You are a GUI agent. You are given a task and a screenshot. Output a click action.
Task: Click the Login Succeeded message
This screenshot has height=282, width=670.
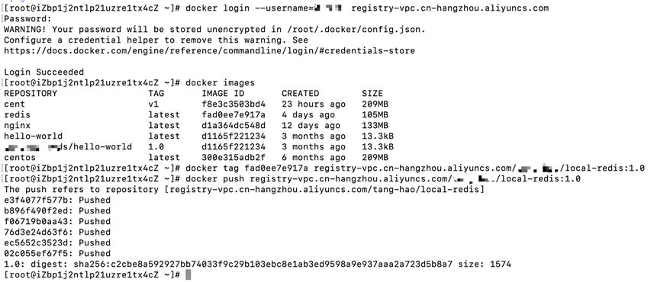click(44, 72)
